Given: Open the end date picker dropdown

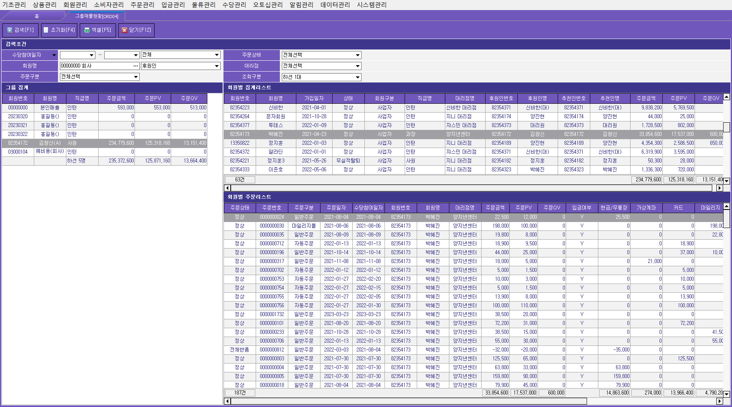Looking at the screenshot, I should (x=136, y=55).
